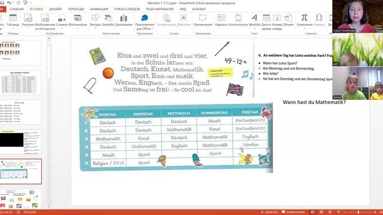Toggle ПРИМЕЧАНИЯ comments pane in status bar

pyautogui.click(x=293, y=212)
